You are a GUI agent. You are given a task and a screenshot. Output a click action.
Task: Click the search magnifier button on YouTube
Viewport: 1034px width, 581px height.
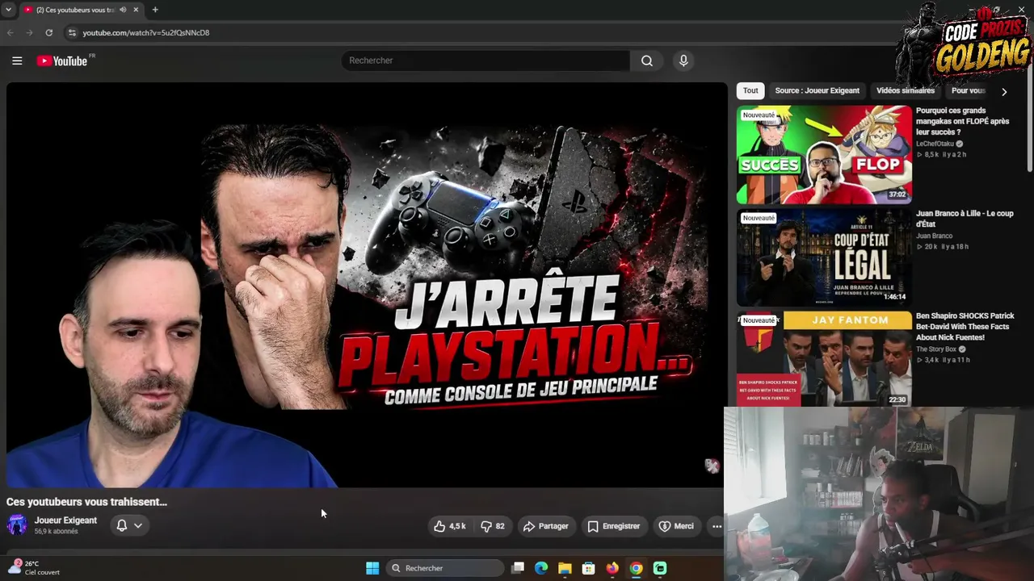click(647, 61)
